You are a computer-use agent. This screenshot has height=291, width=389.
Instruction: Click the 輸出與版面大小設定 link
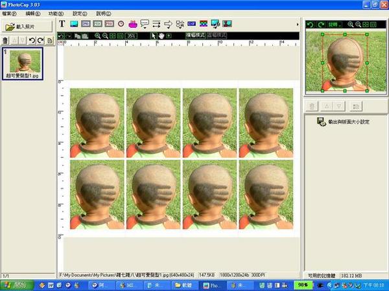click(349, 122)
